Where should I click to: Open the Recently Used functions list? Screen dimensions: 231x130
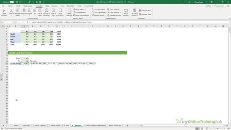click(18, 12)
